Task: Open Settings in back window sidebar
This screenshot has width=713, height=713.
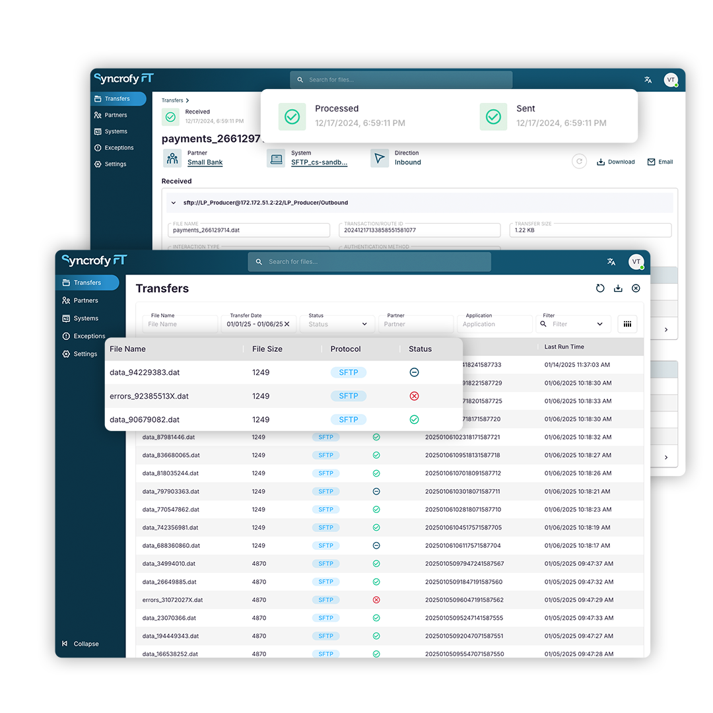Action: [x=110, y=164]
